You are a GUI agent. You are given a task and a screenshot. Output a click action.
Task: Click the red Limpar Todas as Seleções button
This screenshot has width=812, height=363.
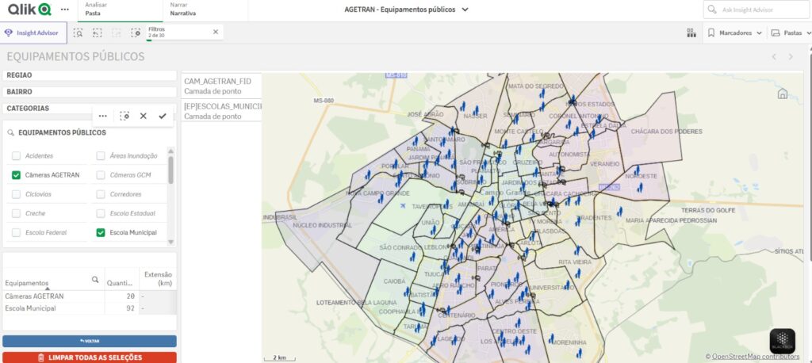pos(90,357)
